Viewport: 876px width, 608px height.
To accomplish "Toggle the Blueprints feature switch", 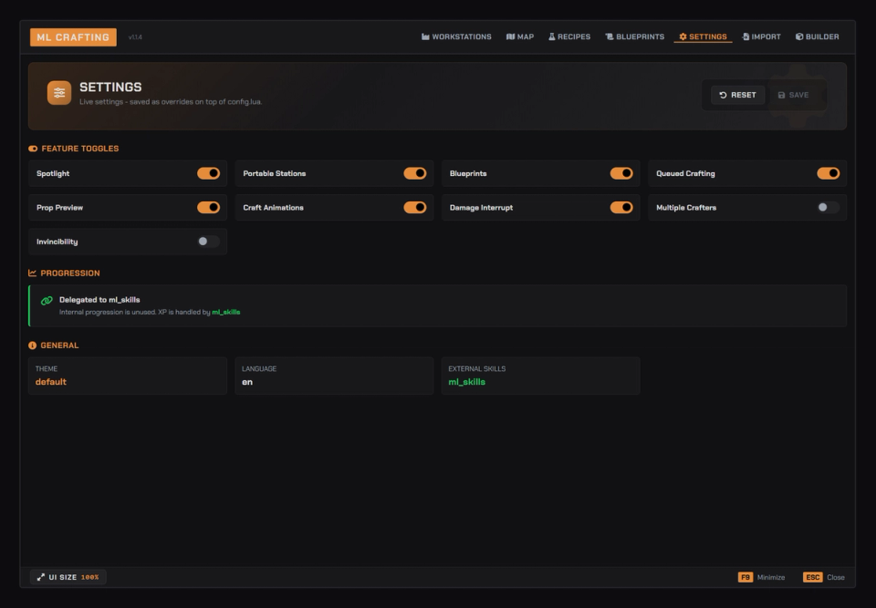I will (x=621, y=173).
